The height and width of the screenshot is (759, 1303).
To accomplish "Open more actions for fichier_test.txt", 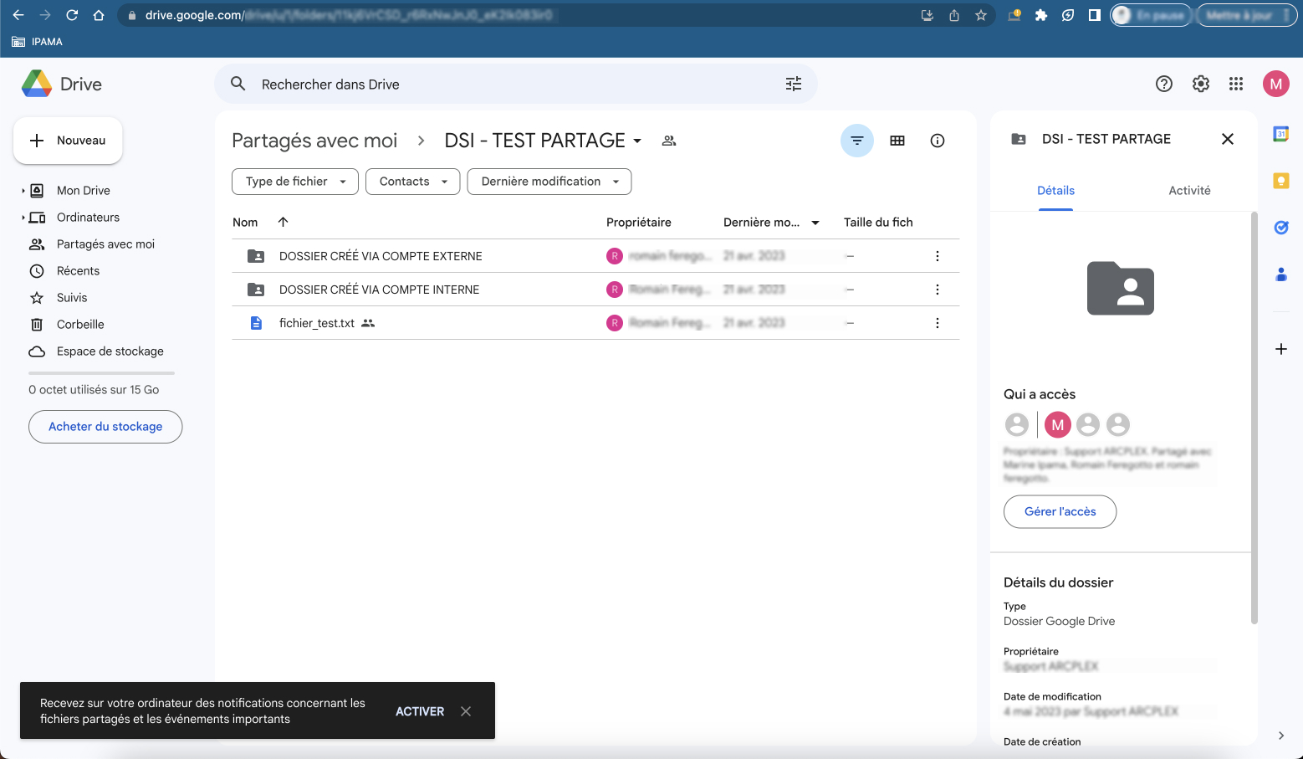I will [938, 323].
